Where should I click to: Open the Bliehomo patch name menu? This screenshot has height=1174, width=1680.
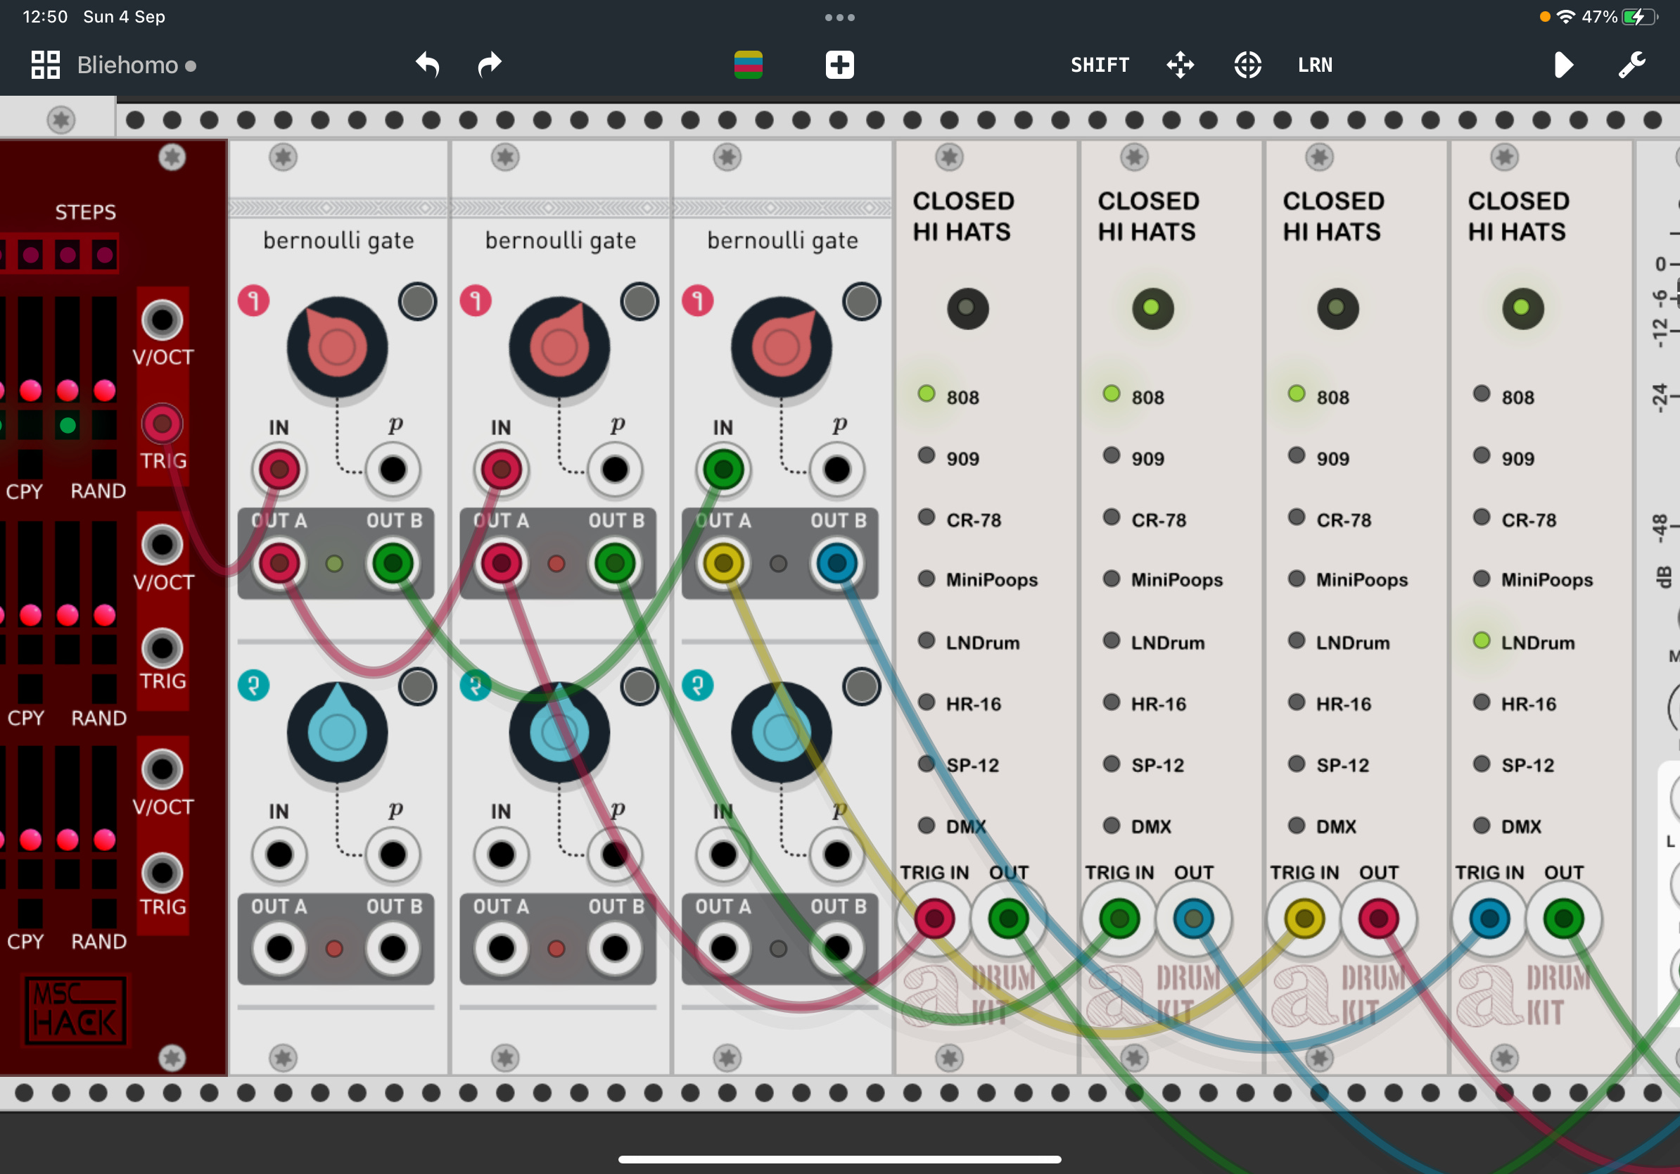click(x=127, y=65)
